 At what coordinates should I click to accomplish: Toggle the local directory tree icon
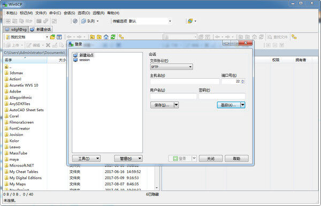tap(121, 37)
